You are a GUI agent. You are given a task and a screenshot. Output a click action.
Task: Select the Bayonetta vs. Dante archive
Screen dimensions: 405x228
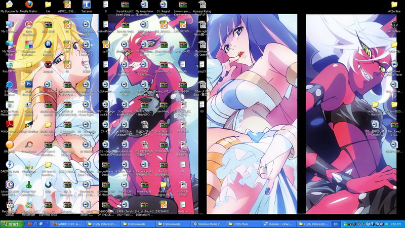pos(106,169)
